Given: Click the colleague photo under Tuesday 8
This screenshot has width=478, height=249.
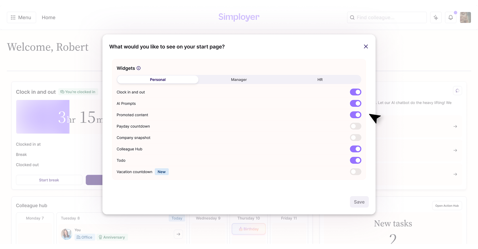Looking at the screenshot, I should click(x=66, y=234).
